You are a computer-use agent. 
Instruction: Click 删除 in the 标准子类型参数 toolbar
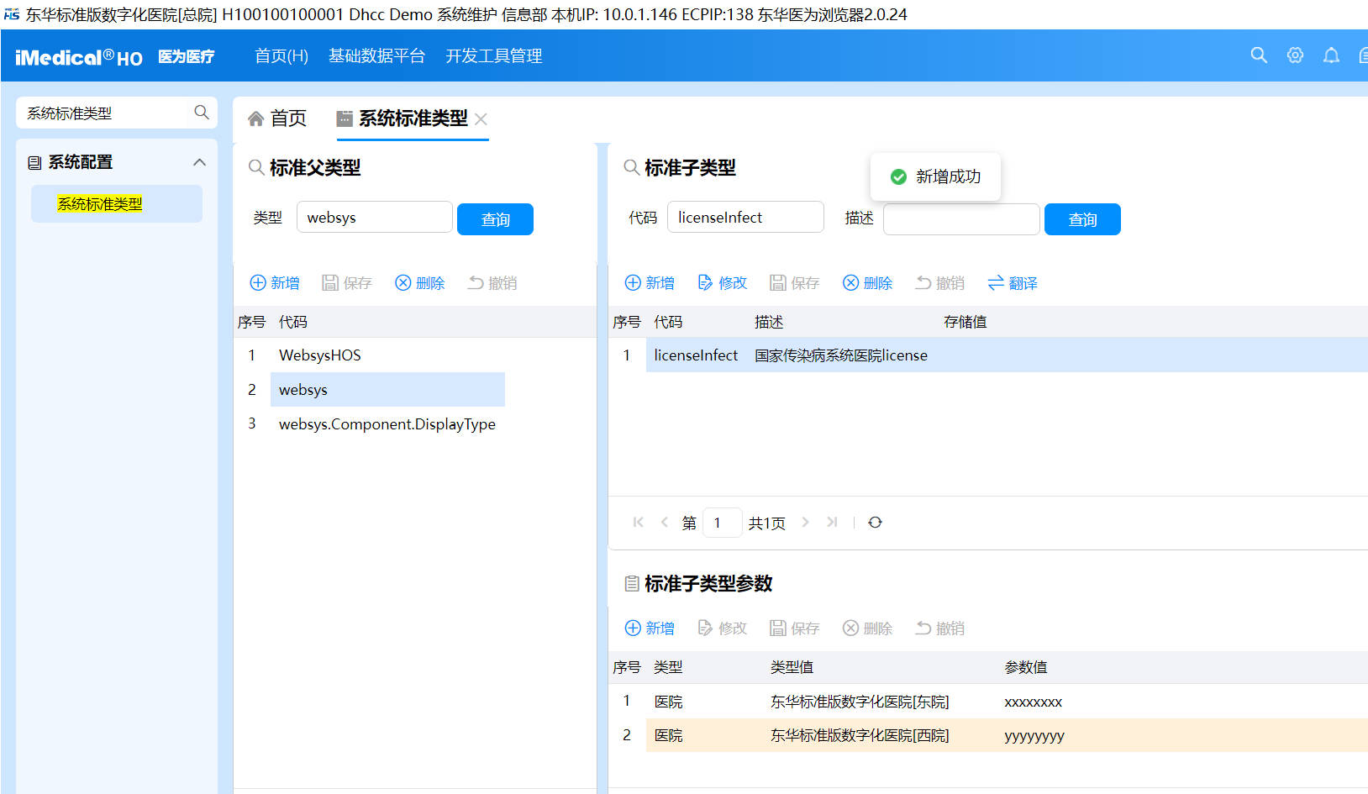click(868, 628)
